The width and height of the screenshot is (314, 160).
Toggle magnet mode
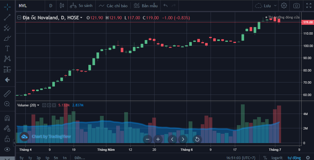coord(7,118)
